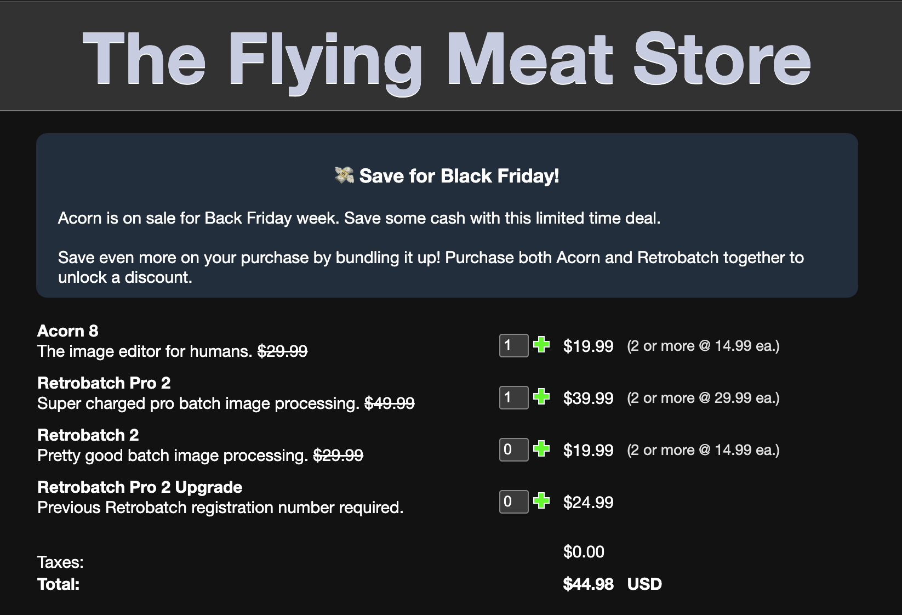Screen dimensions: 902x615
Task: Add one Retrobatch 2 using green plus
Action: (541, 449)
